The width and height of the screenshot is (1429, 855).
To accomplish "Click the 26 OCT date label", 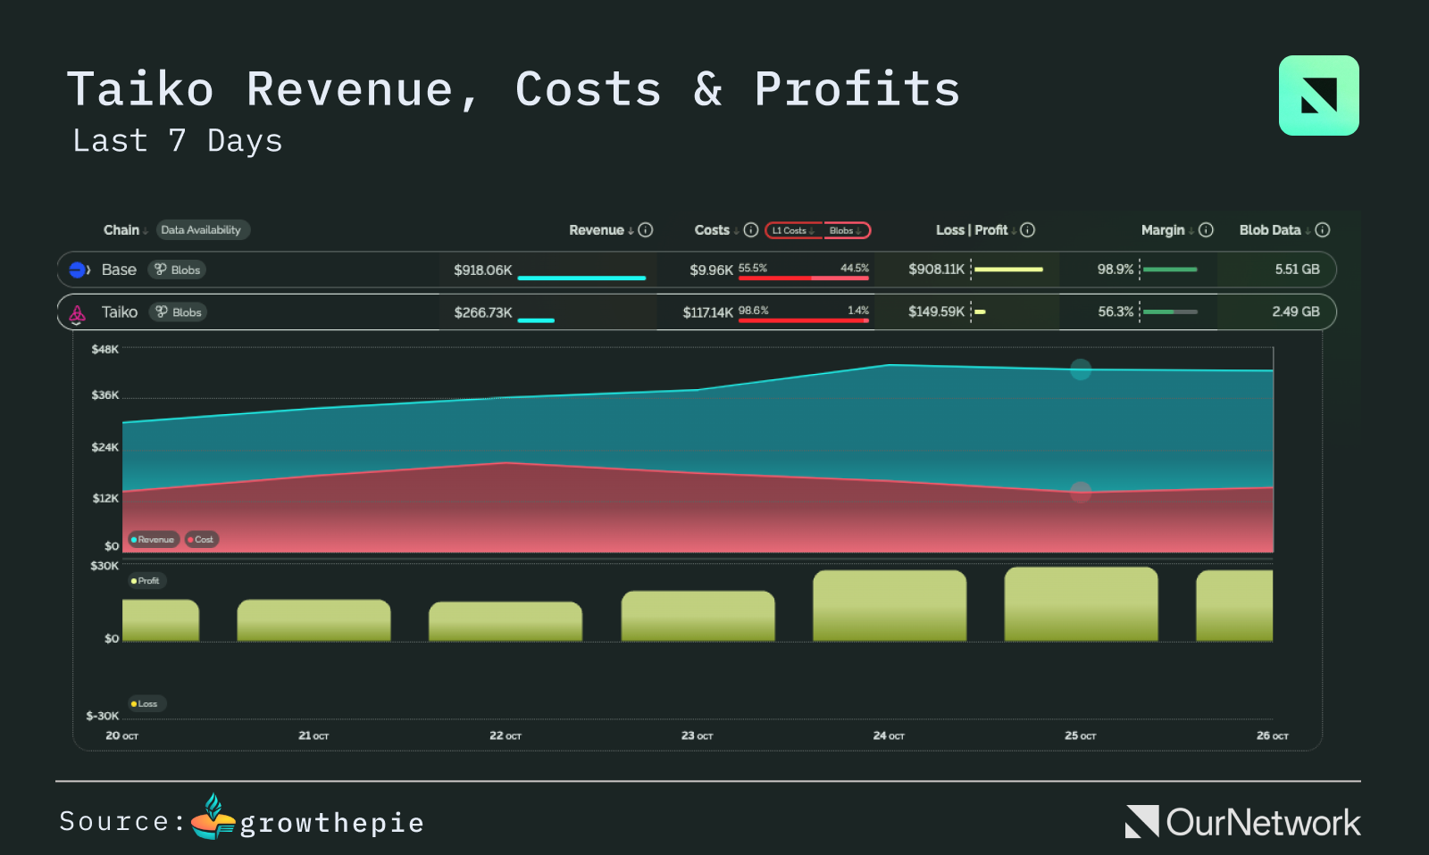I will tap(1272, 735).
